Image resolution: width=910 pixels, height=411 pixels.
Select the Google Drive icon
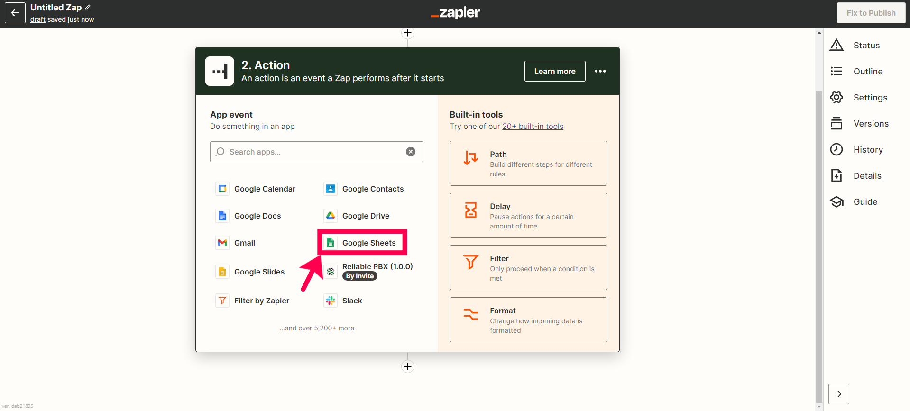click(331, 216)
